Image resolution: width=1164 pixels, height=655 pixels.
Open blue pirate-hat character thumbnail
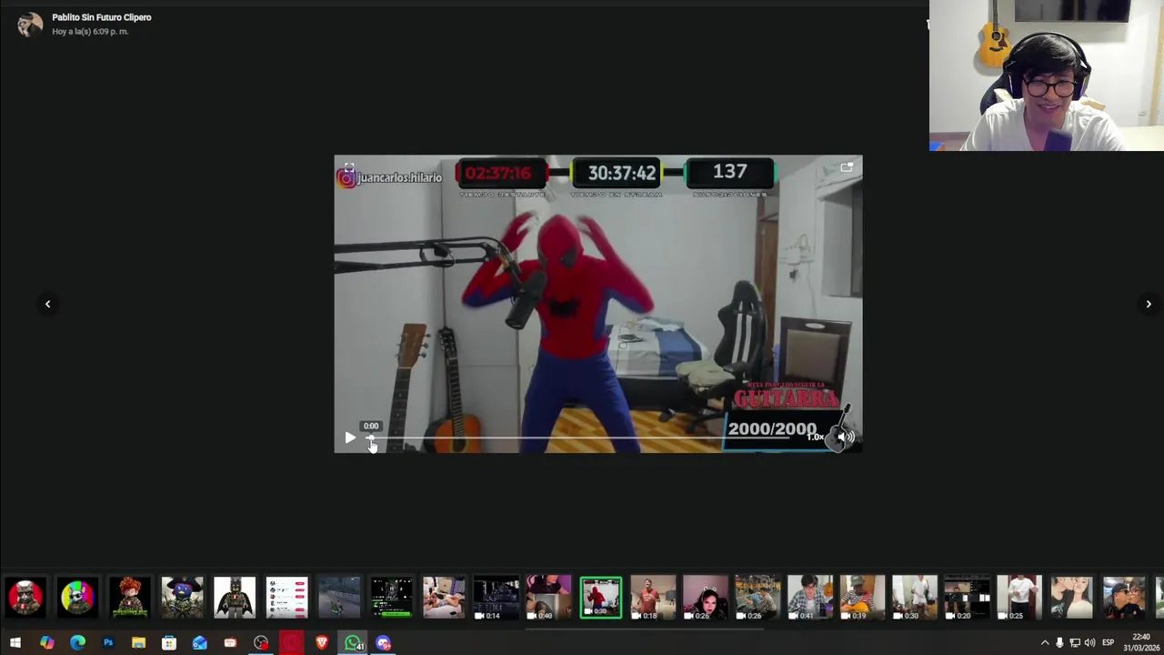[182, 598]
